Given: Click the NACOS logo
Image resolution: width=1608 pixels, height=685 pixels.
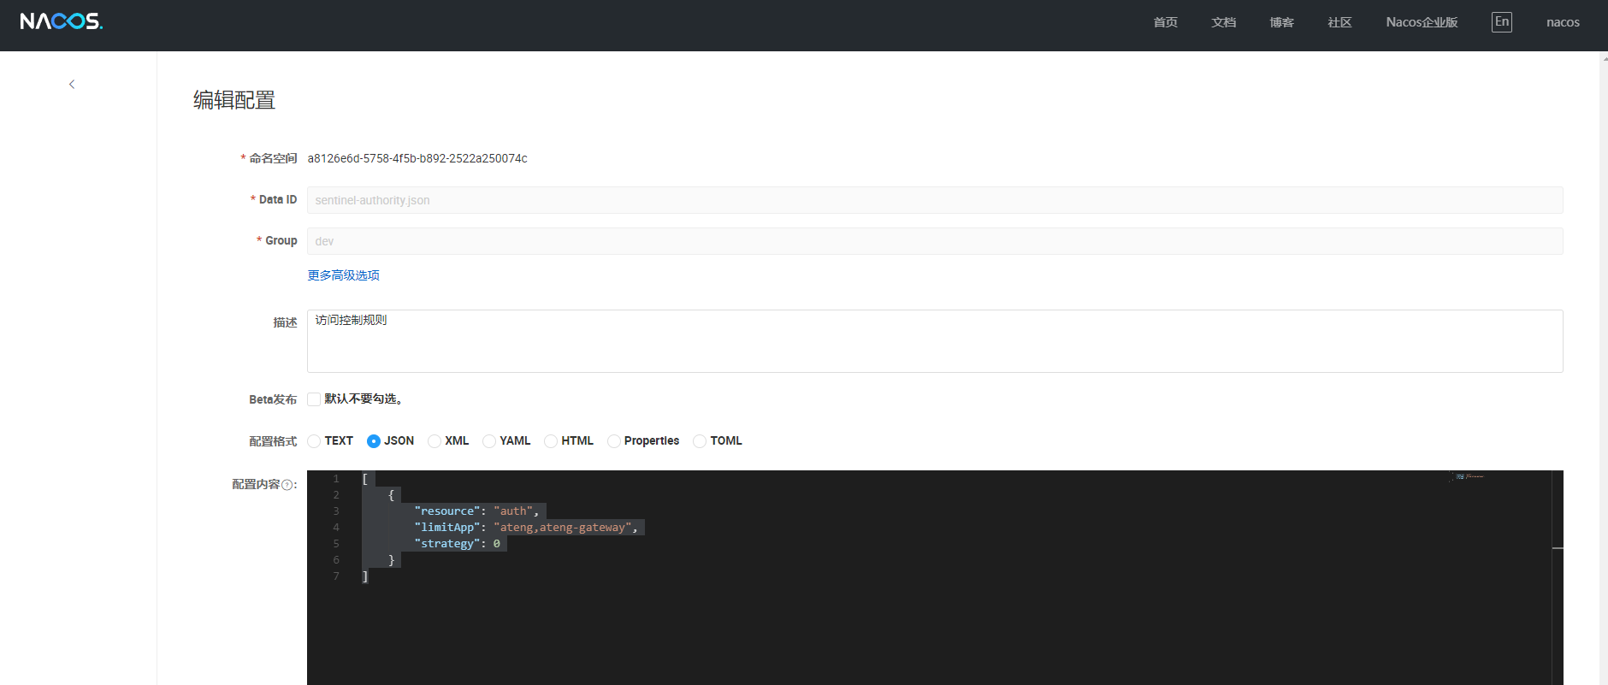Looking at the screenshot, I should (x=61, y=21).
